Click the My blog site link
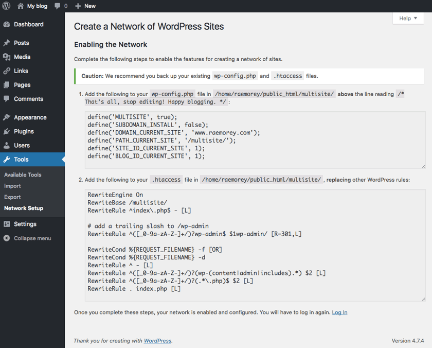Viewport: 432px width, 348px height. coord(37,6)
